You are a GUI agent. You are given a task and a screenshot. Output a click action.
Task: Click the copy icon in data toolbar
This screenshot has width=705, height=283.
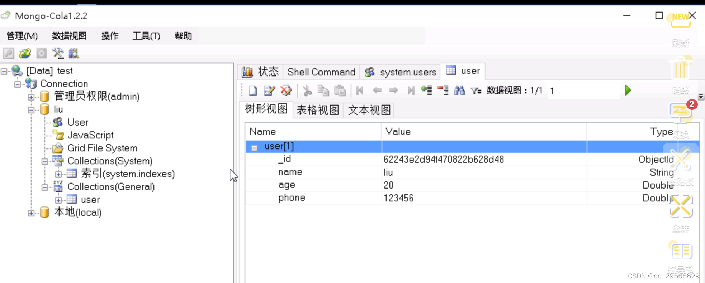323,91
